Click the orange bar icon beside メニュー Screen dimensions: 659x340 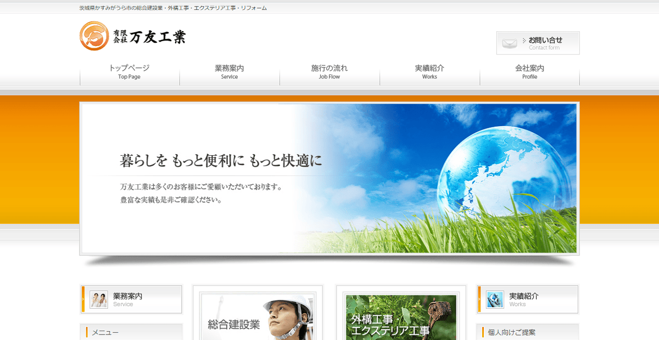pos(86,332)
